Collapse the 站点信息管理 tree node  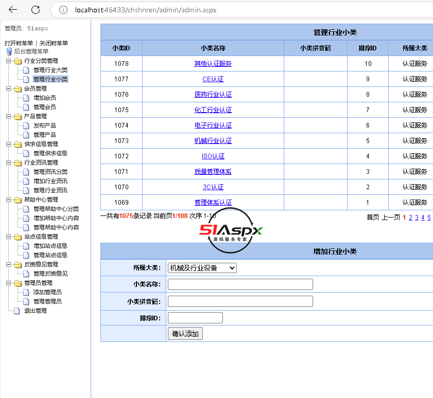[9, 237]
